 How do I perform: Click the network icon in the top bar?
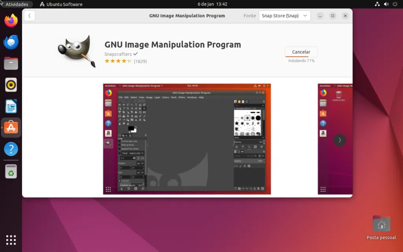click(x=377, y=4)
